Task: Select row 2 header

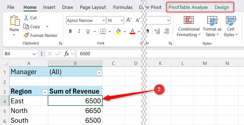Action: tap(5, 81)
